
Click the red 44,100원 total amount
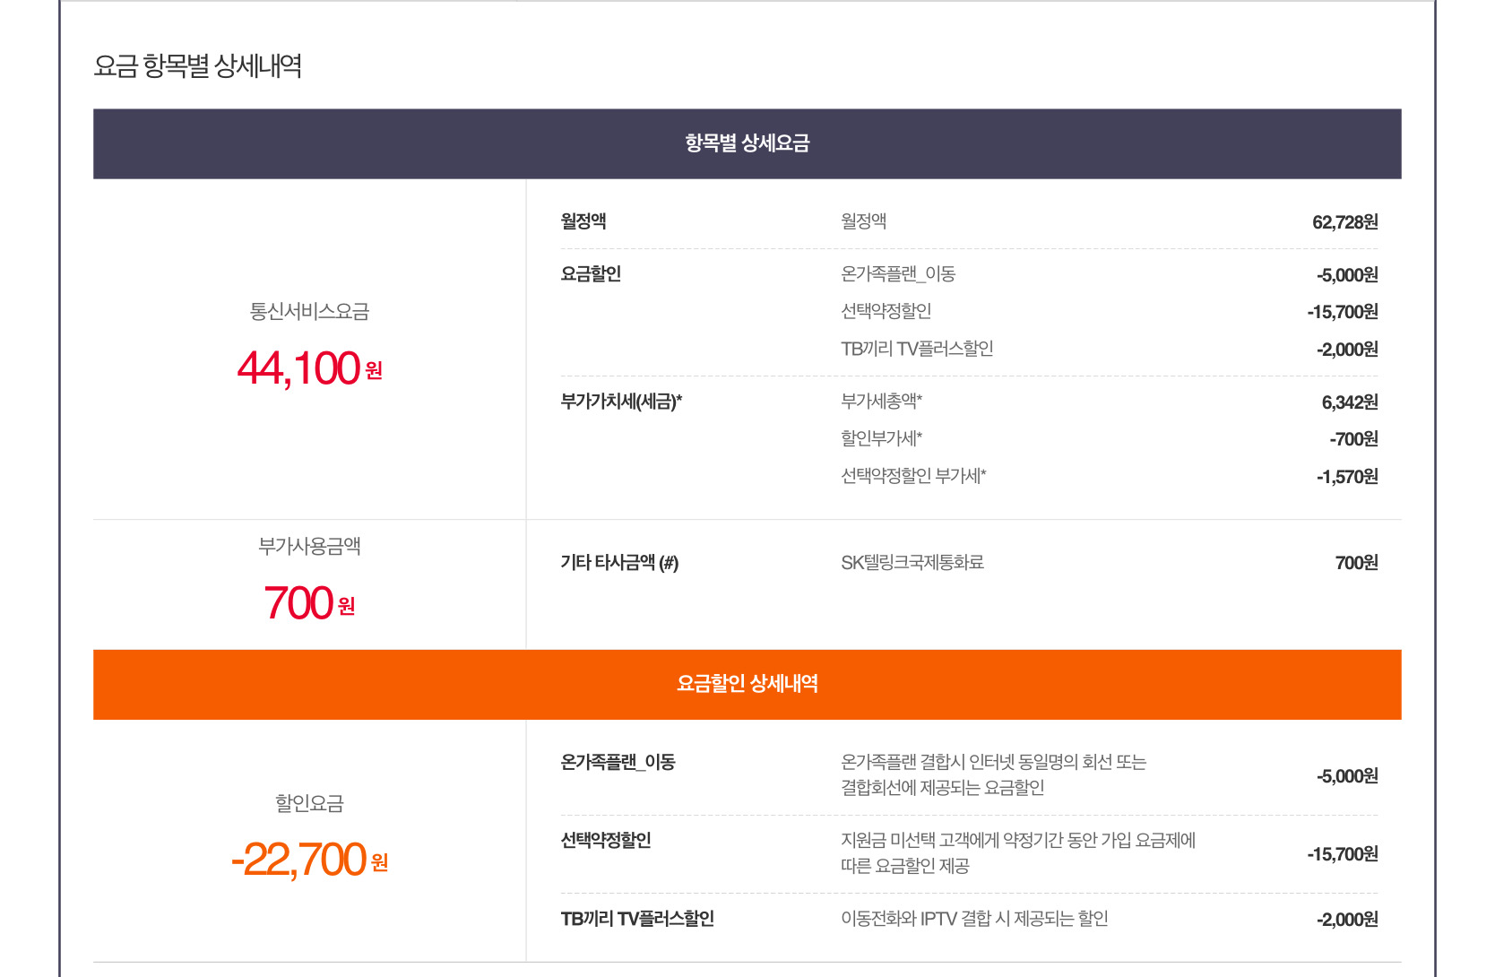pyautogui.click(x=309, y=368)
